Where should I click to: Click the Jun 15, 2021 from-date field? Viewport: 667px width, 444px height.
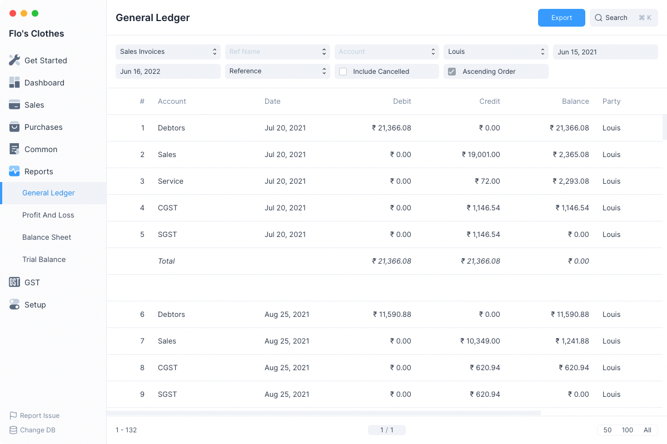point(605,52)
